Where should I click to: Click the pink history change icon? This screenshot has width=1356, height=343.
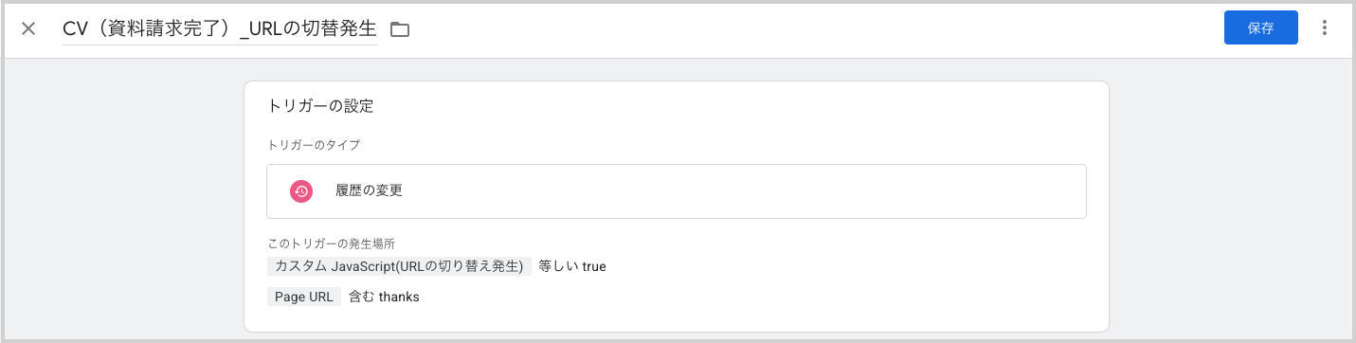[x=301, y=191]
